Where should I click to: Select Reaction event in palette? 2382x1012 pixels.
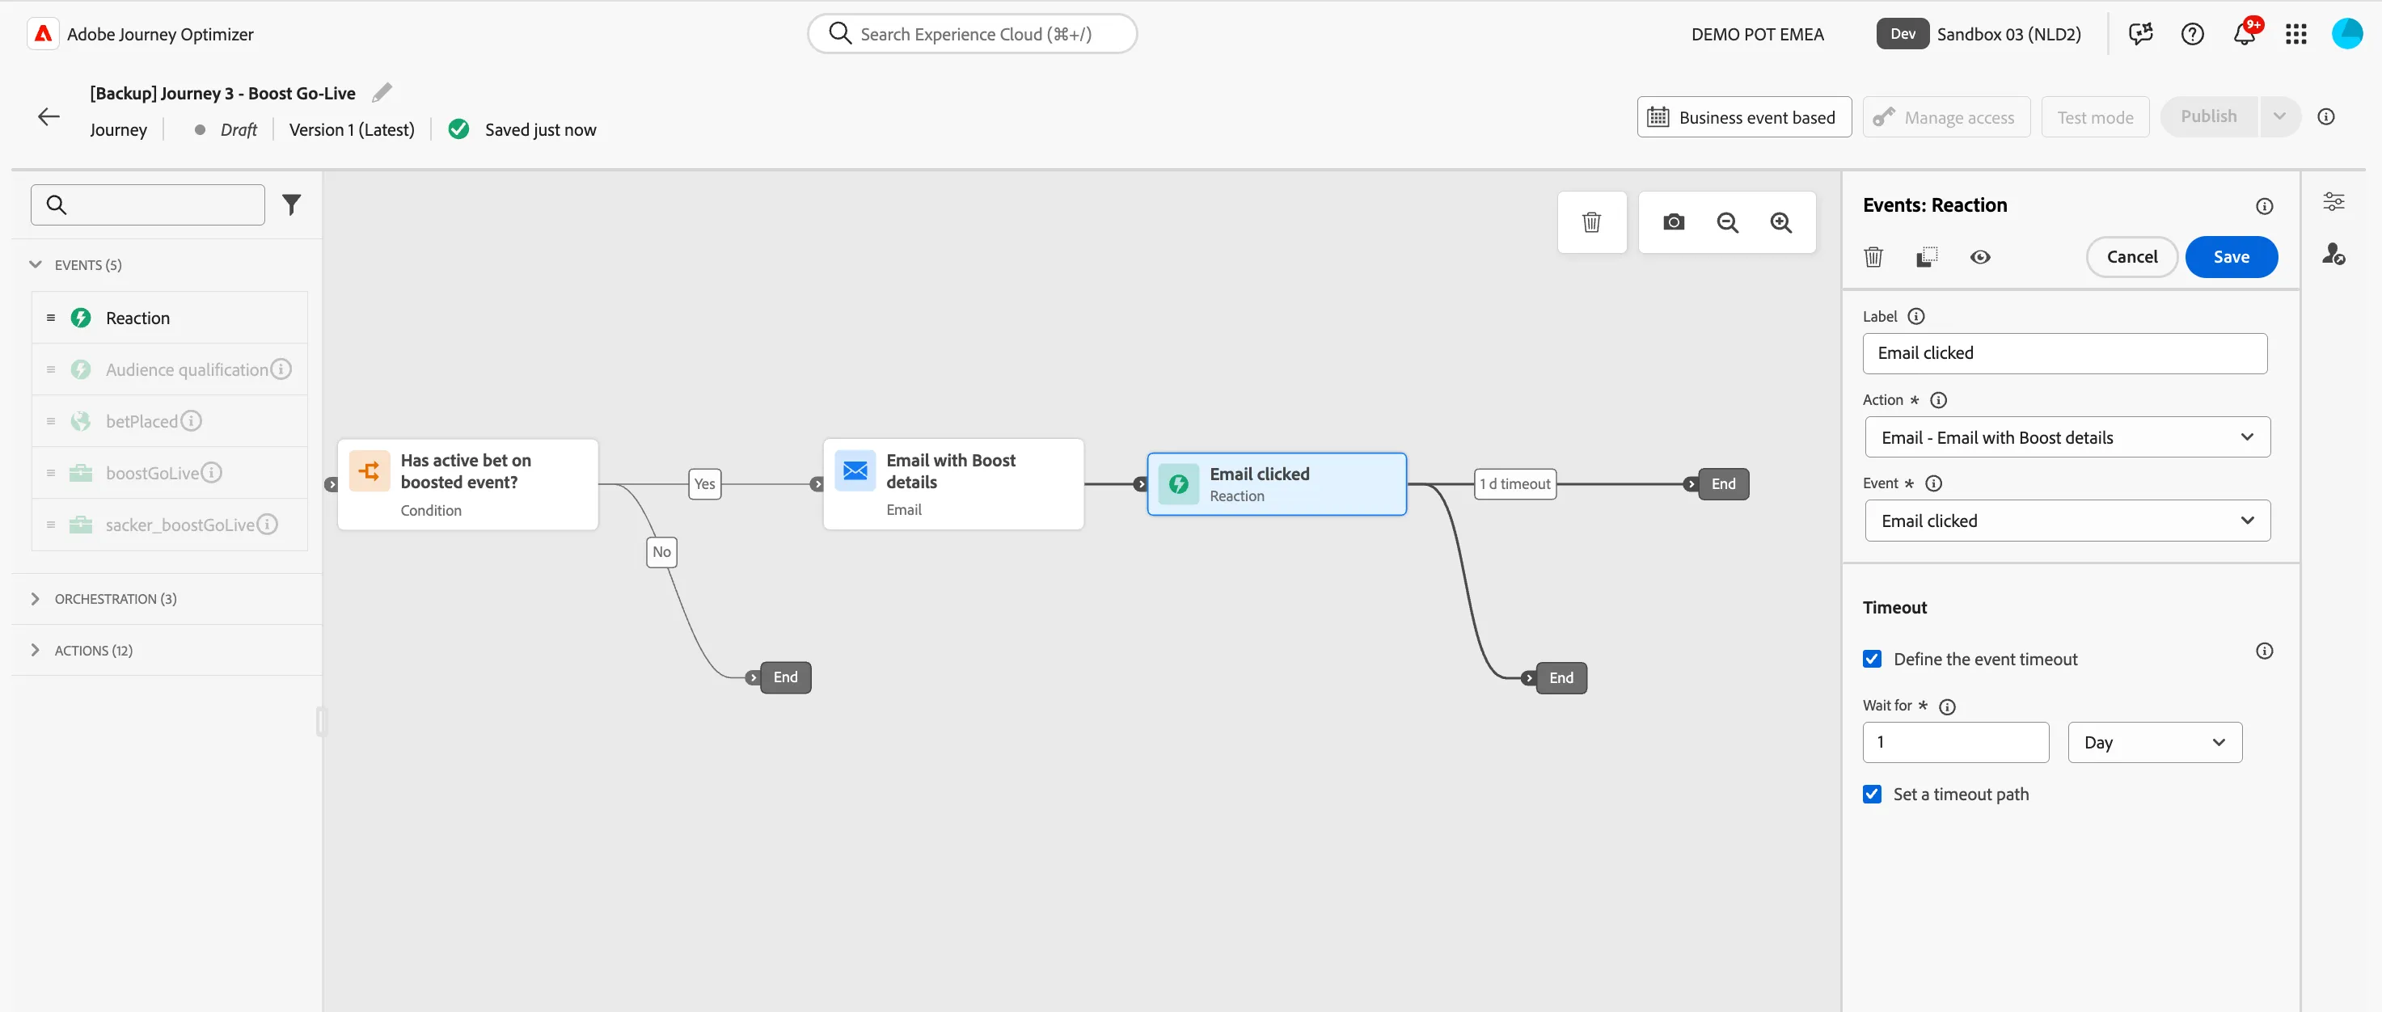[170, 318]
